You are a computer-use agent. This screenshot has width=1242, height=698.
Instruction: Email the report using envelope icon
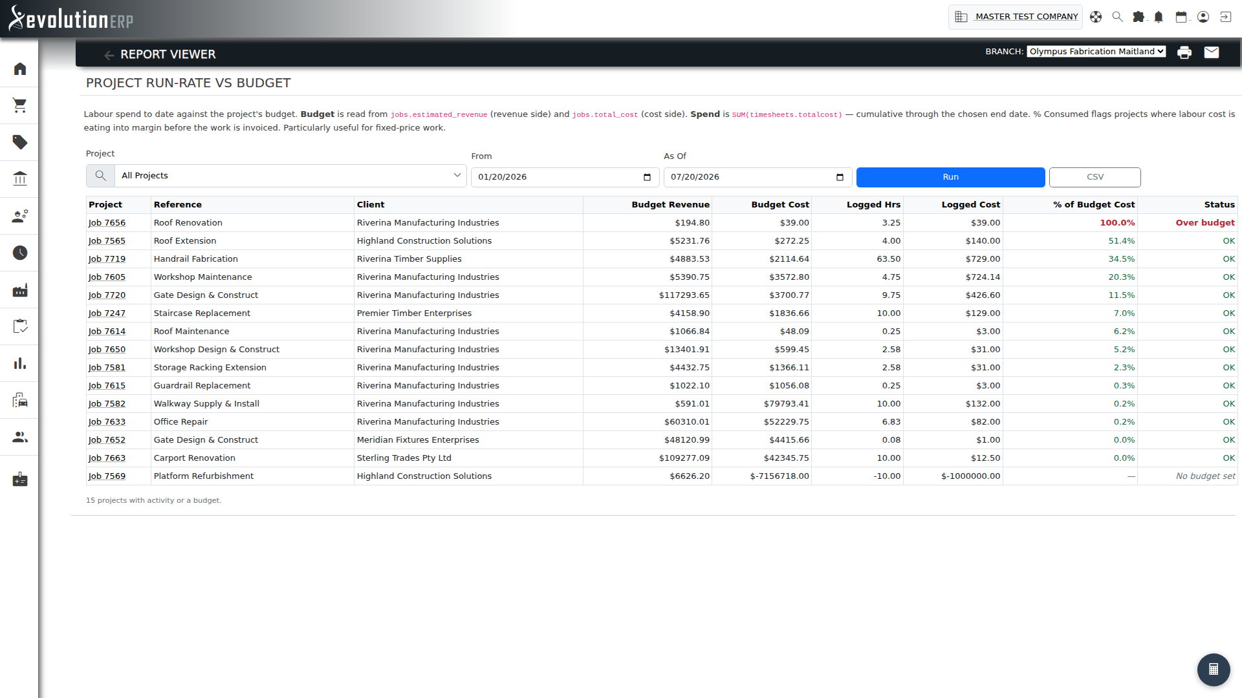tap(1212, 52)
